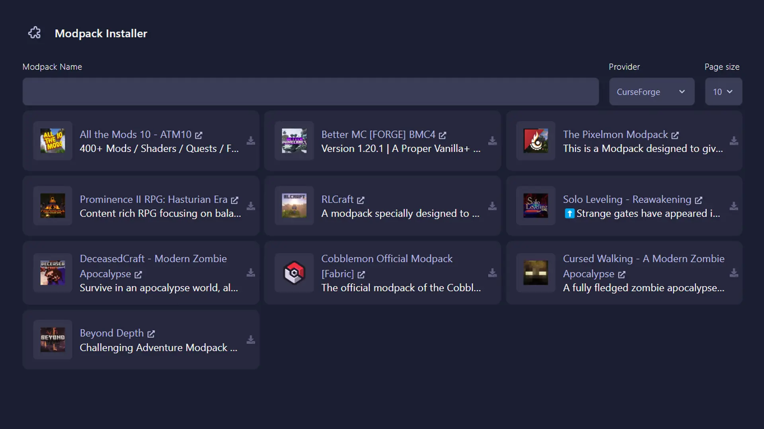Click the external link icon next to RLCraft
The image size is (764, 429).
point(361,200)
